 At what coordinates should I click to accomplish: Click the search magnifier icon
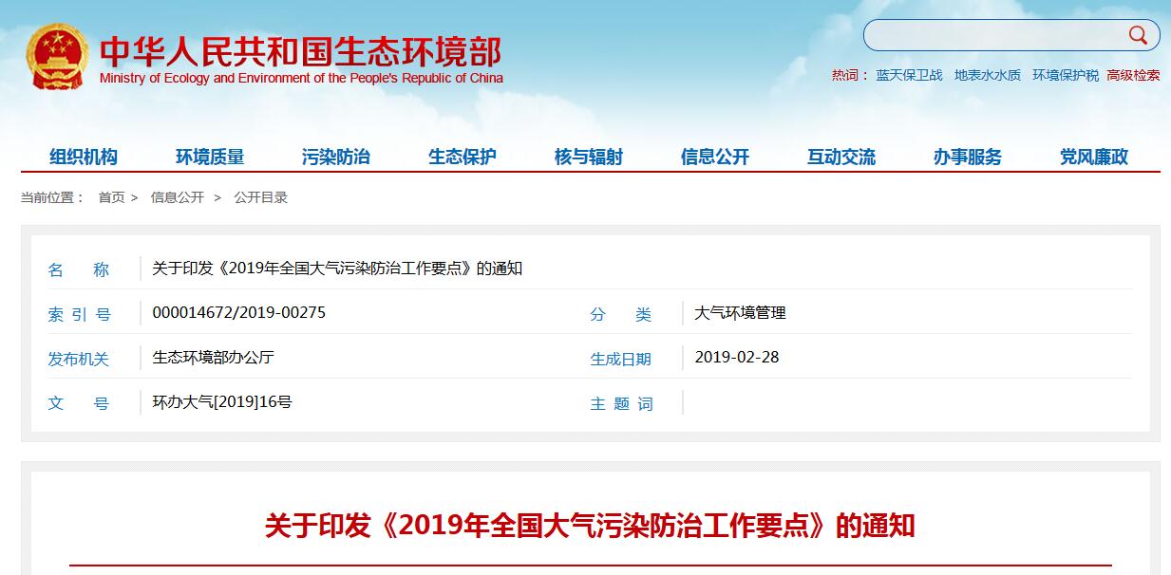(1137, 35)
